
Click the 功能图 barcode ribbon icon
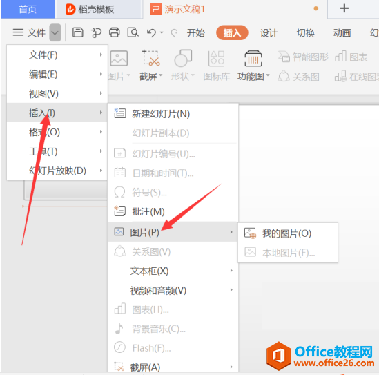click(x=253, y=58)
